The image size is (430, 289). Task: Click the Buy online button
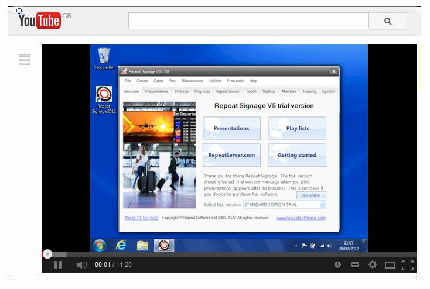[x=311, y=195]
